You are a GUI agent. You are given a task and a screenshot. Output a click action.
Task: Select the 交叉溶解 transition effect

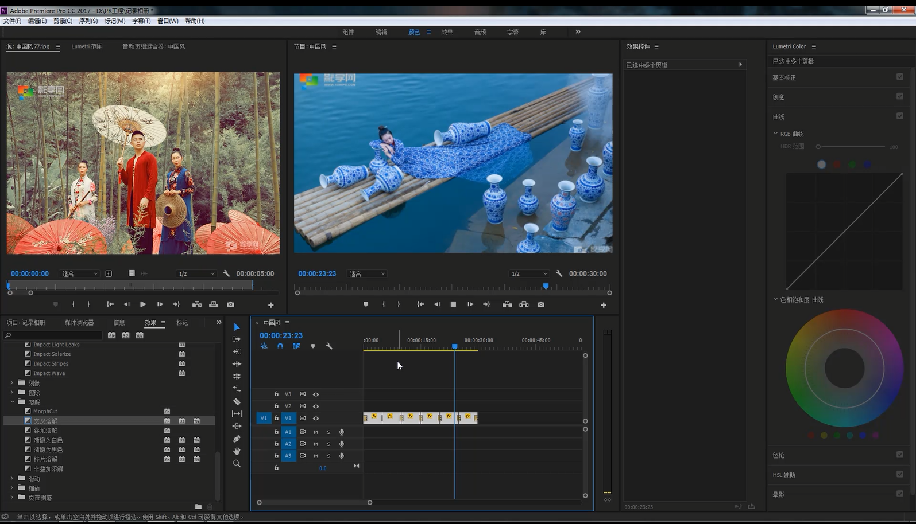tap(45, 421)
